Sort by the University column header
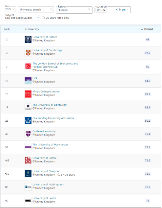Viewport: 162px width, 208px height. point(32,29)
